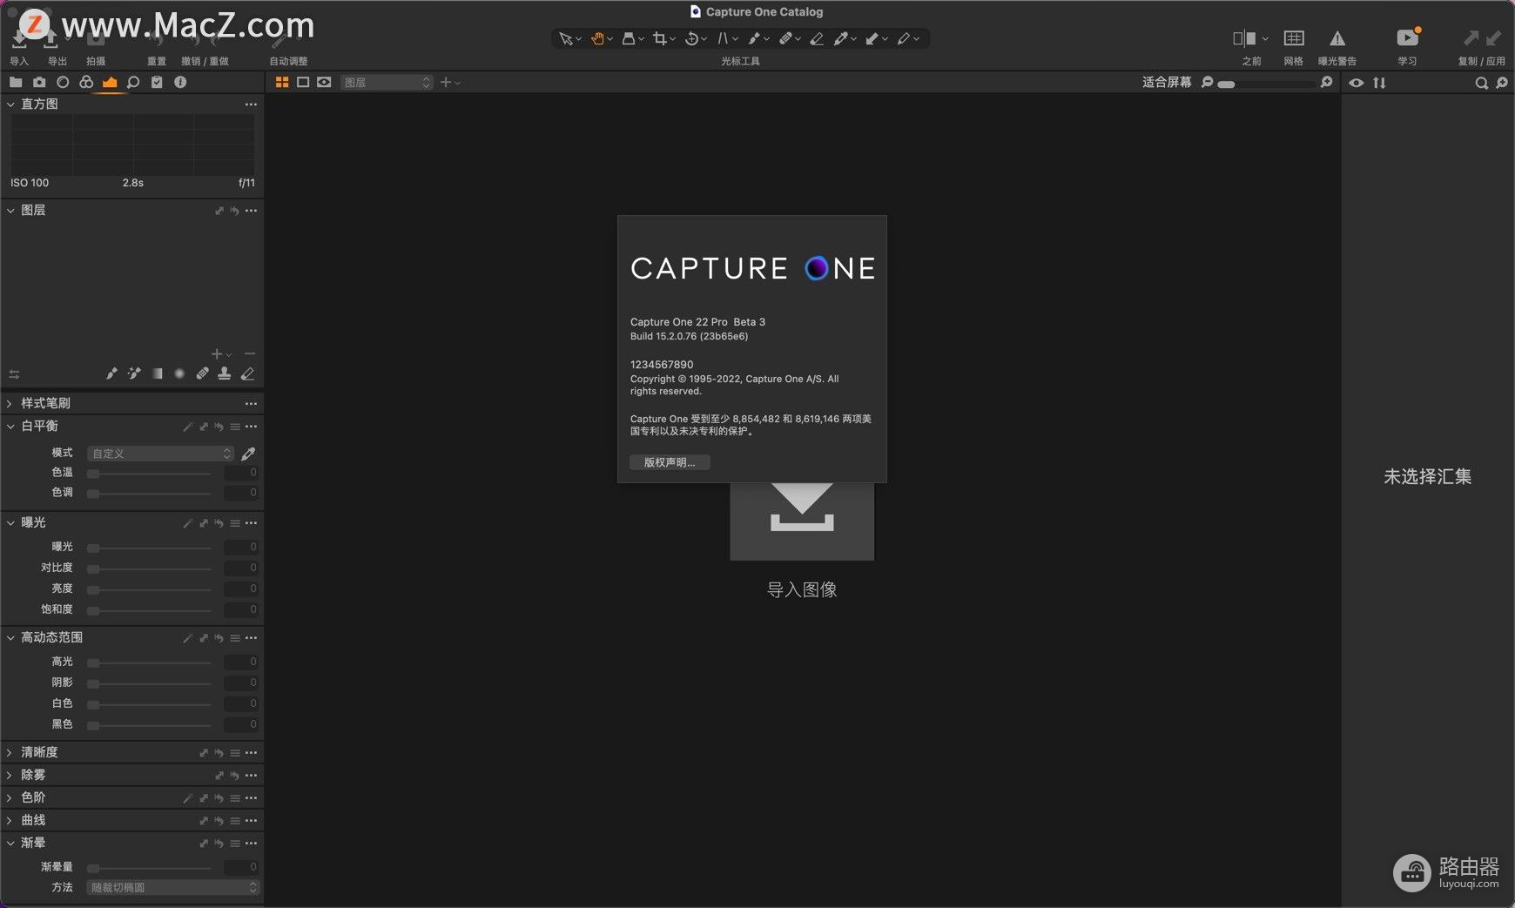
Task: Open the 模式 自定义 dropdown
Action: [160, 454]
